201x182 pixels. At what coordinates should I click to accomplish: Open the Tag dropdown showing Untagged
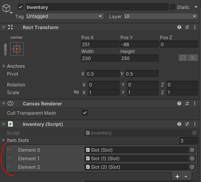(x=65, y=16)
